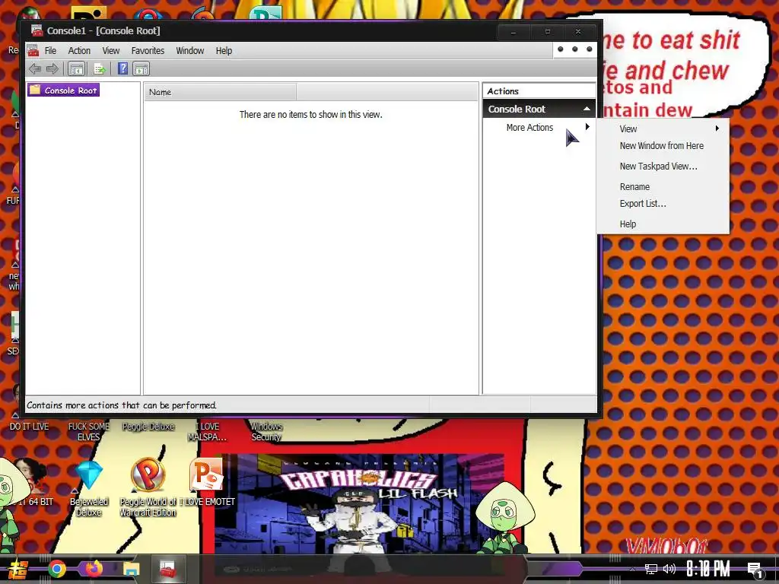This screenshot has height=584, width=779.
Task: Maximize the Console1 window
Action: click(x=548, y=32)
